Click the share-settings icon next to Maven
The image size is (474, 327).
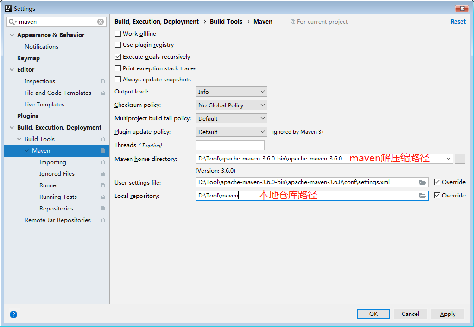point(102,150)
